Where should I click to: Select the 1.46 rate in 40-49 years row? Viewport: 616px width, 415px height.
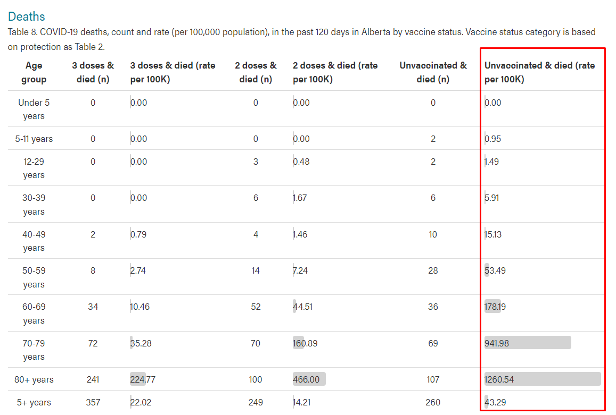coord(300,234)
